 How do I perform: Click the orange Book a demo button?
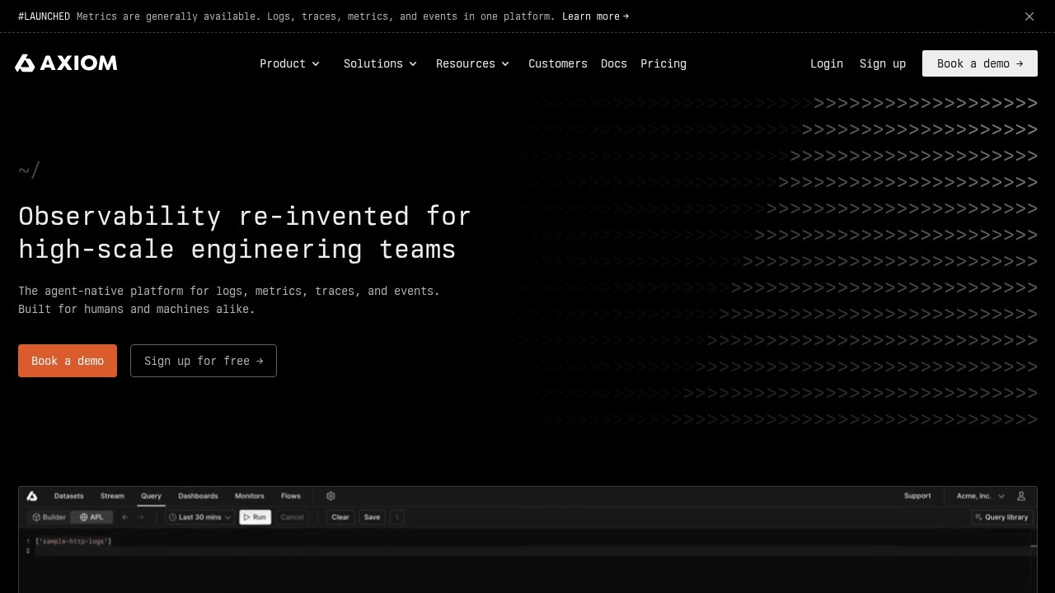(68, 361)
